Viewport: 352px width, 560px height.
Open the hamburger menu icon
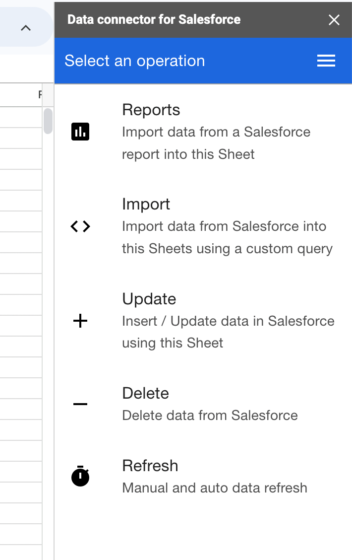click(326, 61)
